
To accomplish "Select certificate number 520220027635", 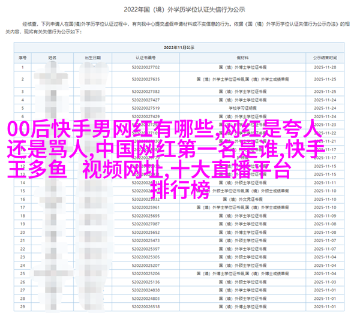I will click(146, 79).
